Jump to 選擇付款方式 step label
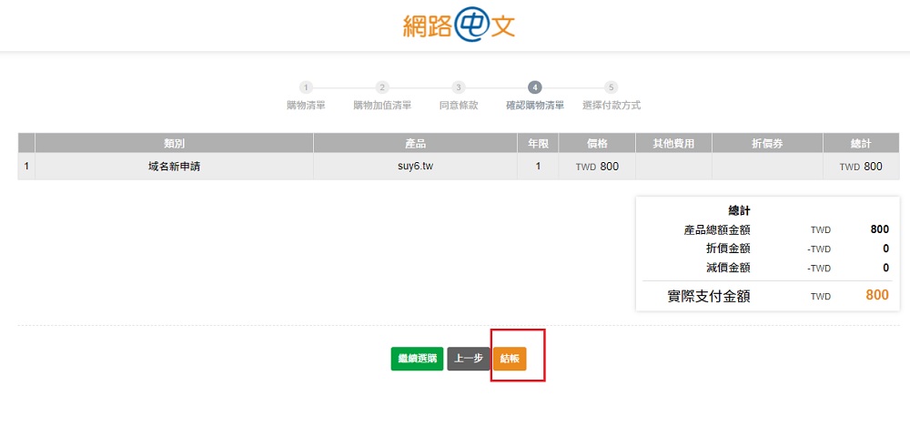This screenshot has height=447, width=910. (612, 106)
